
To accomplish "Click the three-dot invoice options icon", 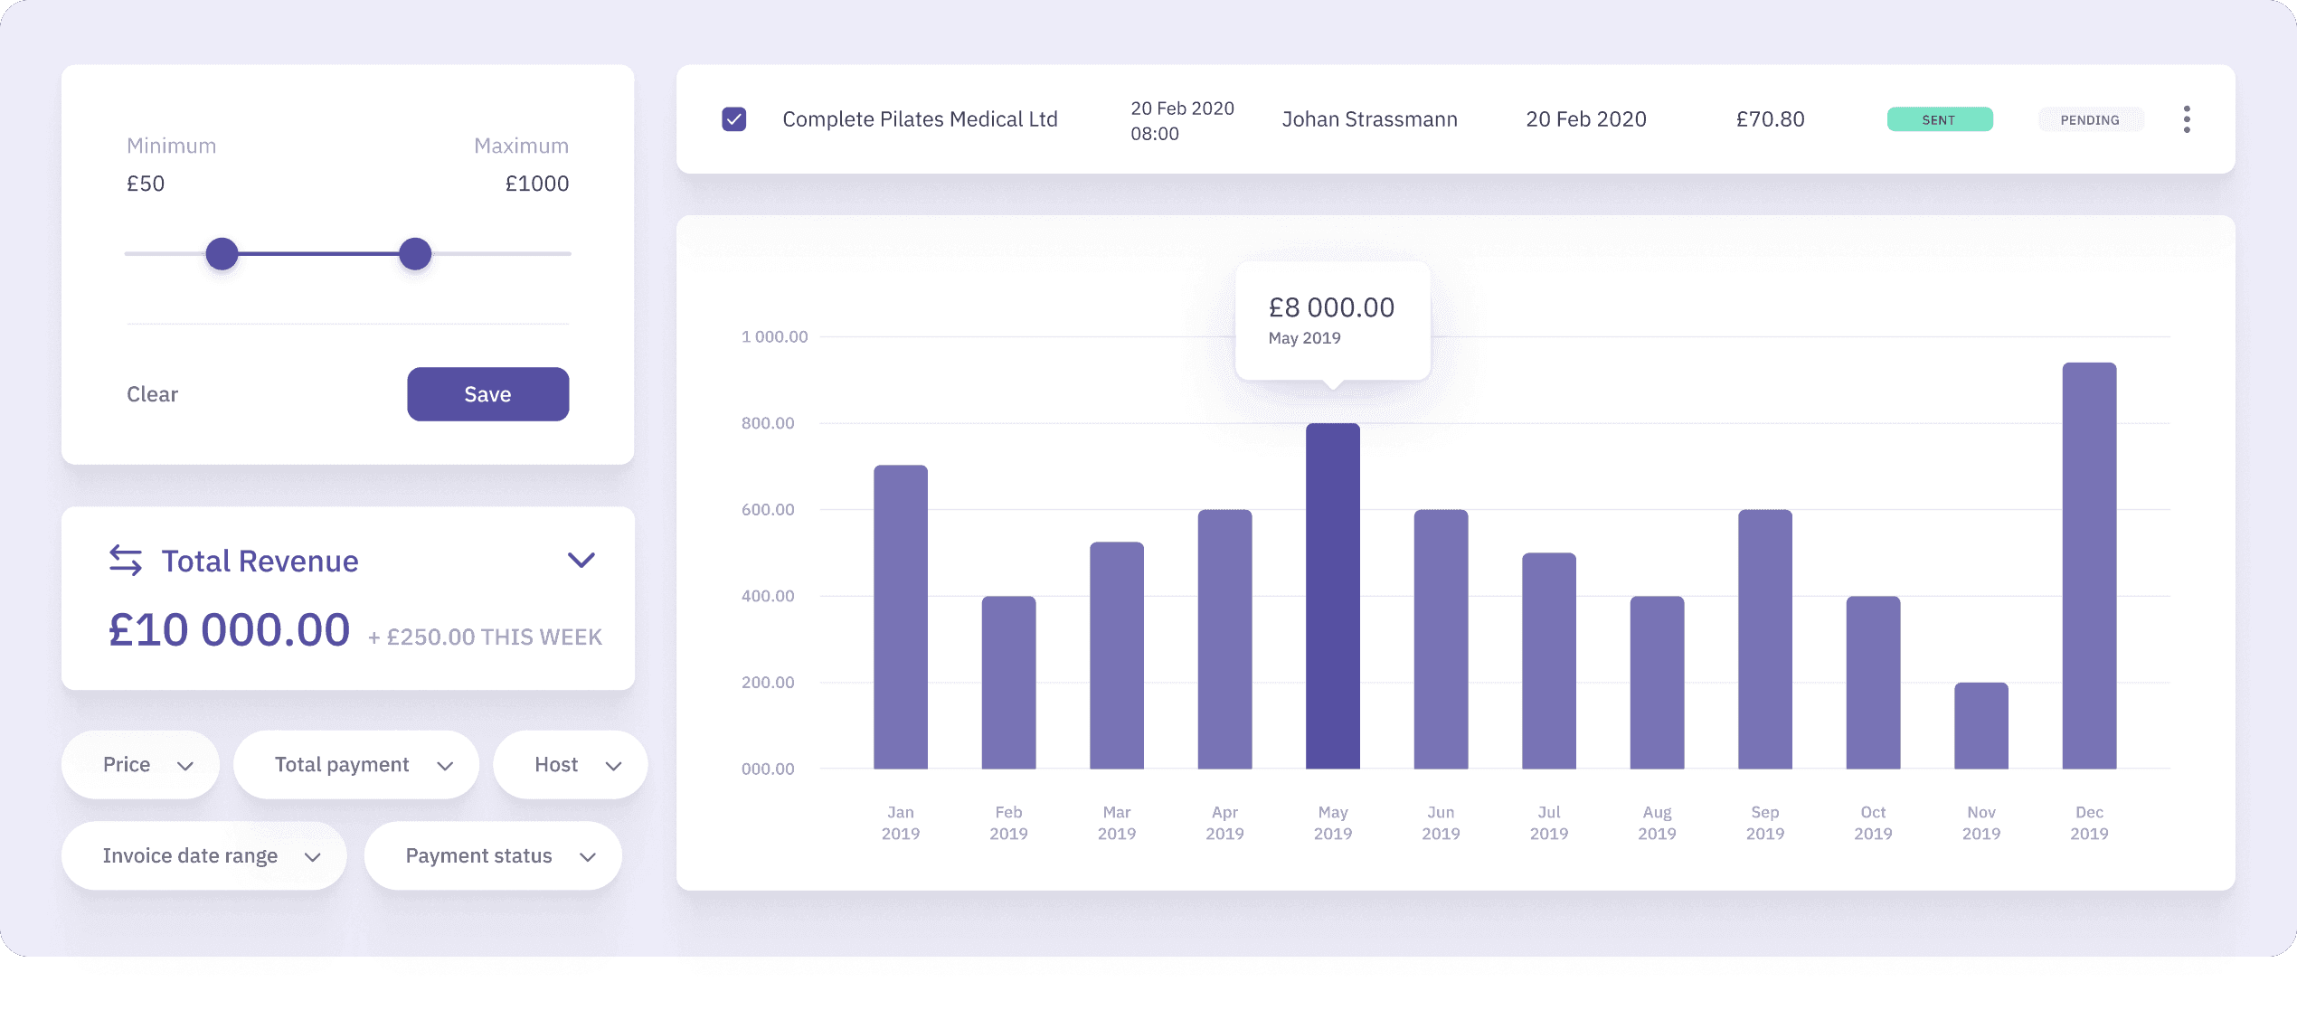I will coord(2186,119).
